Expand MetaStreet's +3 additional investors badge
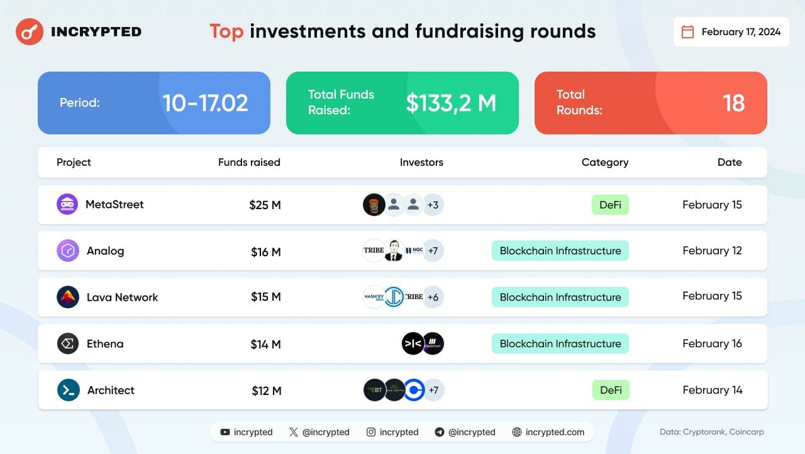Screen dimensions: 805x454 coord(433,205)
